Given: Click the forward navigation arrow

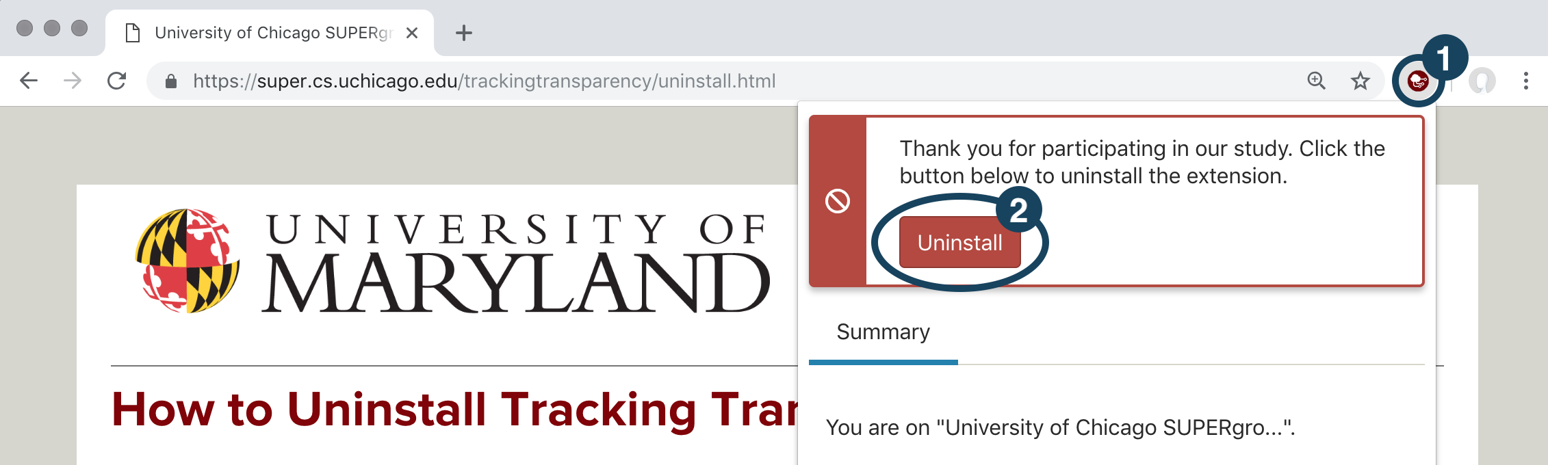Looking at the screenshot, I should point(73,81).
